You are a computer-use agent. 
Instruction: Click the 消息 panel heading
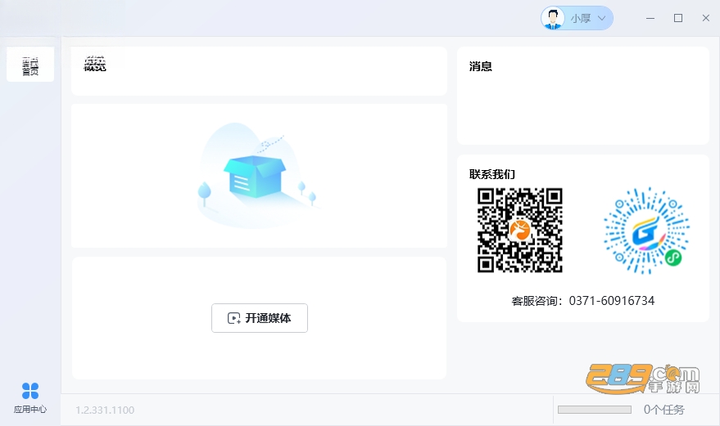pyautogui.click(x=481, y=66)
